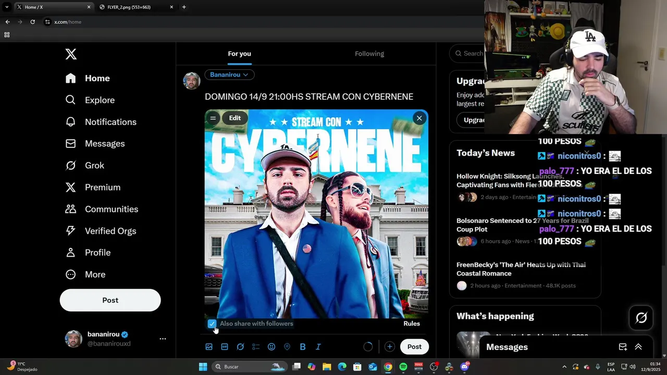The image size is (667, 375).
Task: Click the X logo in the sidebar
Action: pyautogui.click(x=71, y=54)
